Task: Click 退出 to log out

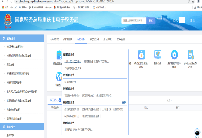Action: (192, 20)
